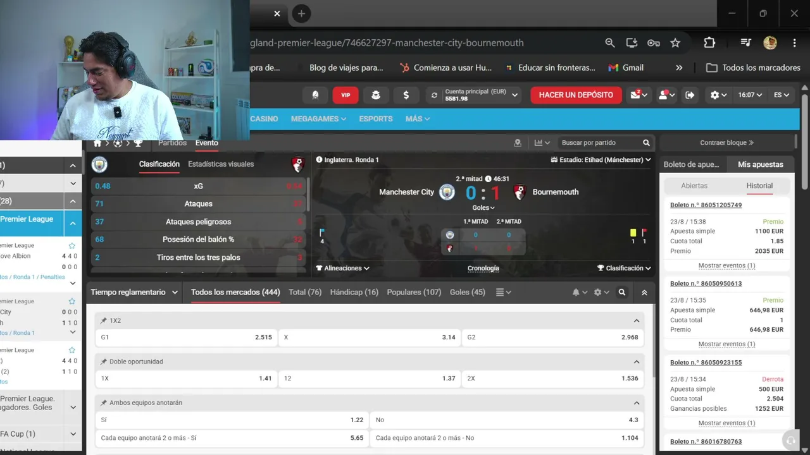
Task: Open the market list layout dropdown
Action: (x=503, y=293)
